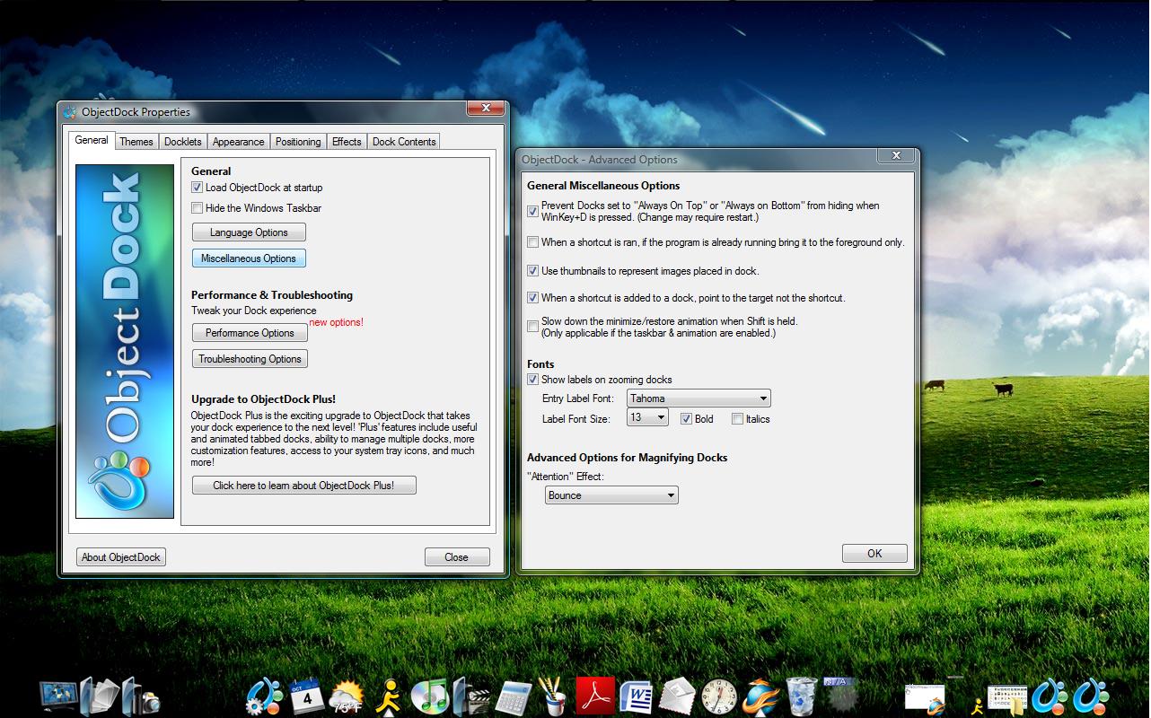This screenshot has height=718, width=1151.
Task: Click the N/A battery meter docklet
Action: (x=841, y=694)
